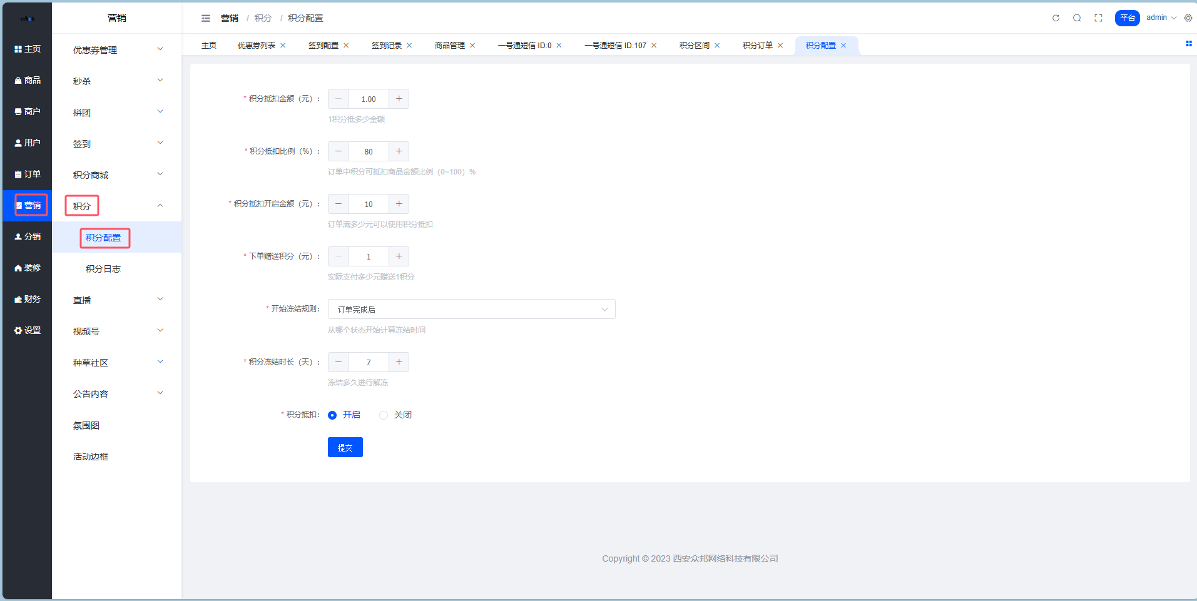This screenshot has height=601, width=1197.
Task: Select the 开启 radio option
Action: [x=332, y=415]
